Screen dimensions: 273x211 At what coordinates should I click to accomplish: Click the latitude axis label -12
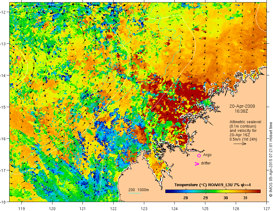point(3,12)
